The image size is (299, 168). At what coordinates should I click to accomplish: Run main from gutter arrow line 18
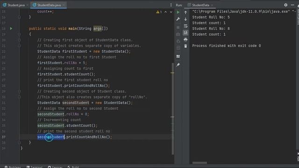11,28
